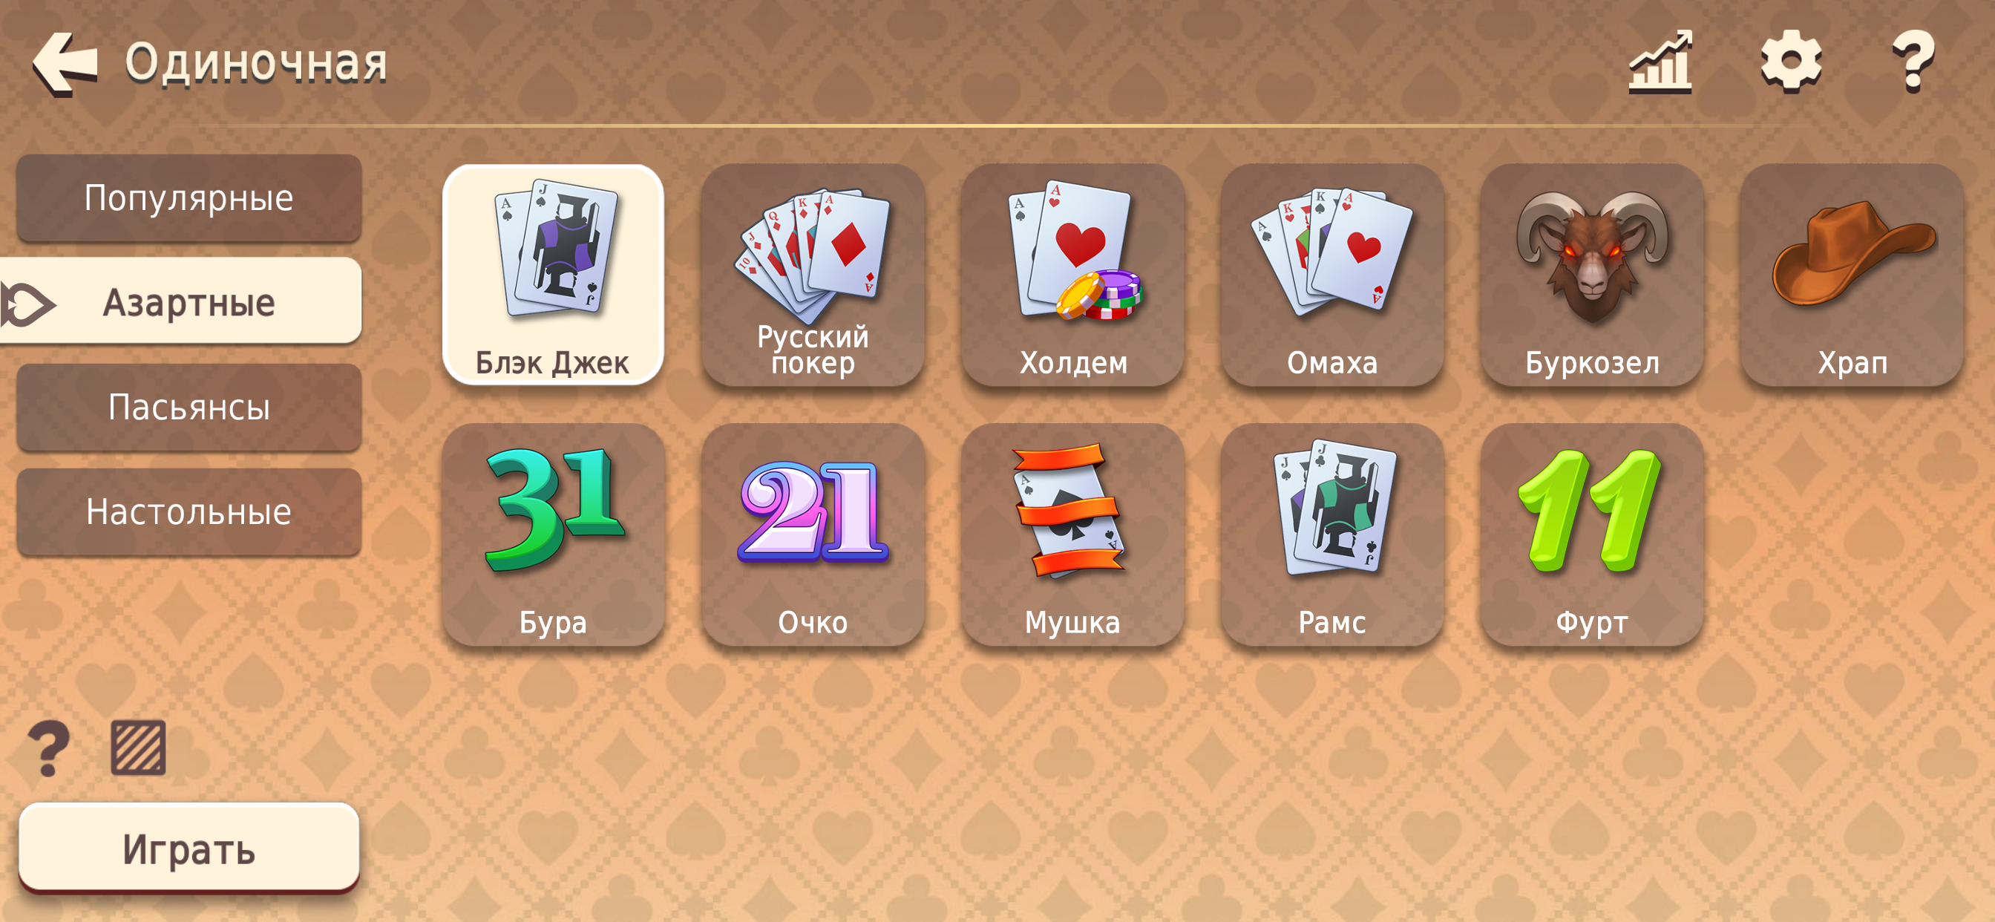
Task: Pick the Омаха game tile
Action: (x=1332, y=275)
